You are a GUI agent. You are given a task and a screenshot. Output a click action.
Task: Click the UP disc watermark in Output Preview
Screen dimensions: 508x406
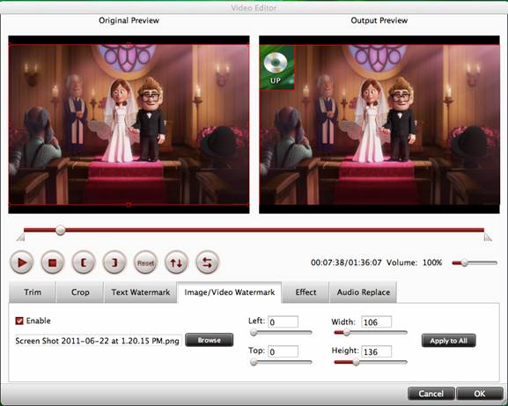(x=277, y=68)
